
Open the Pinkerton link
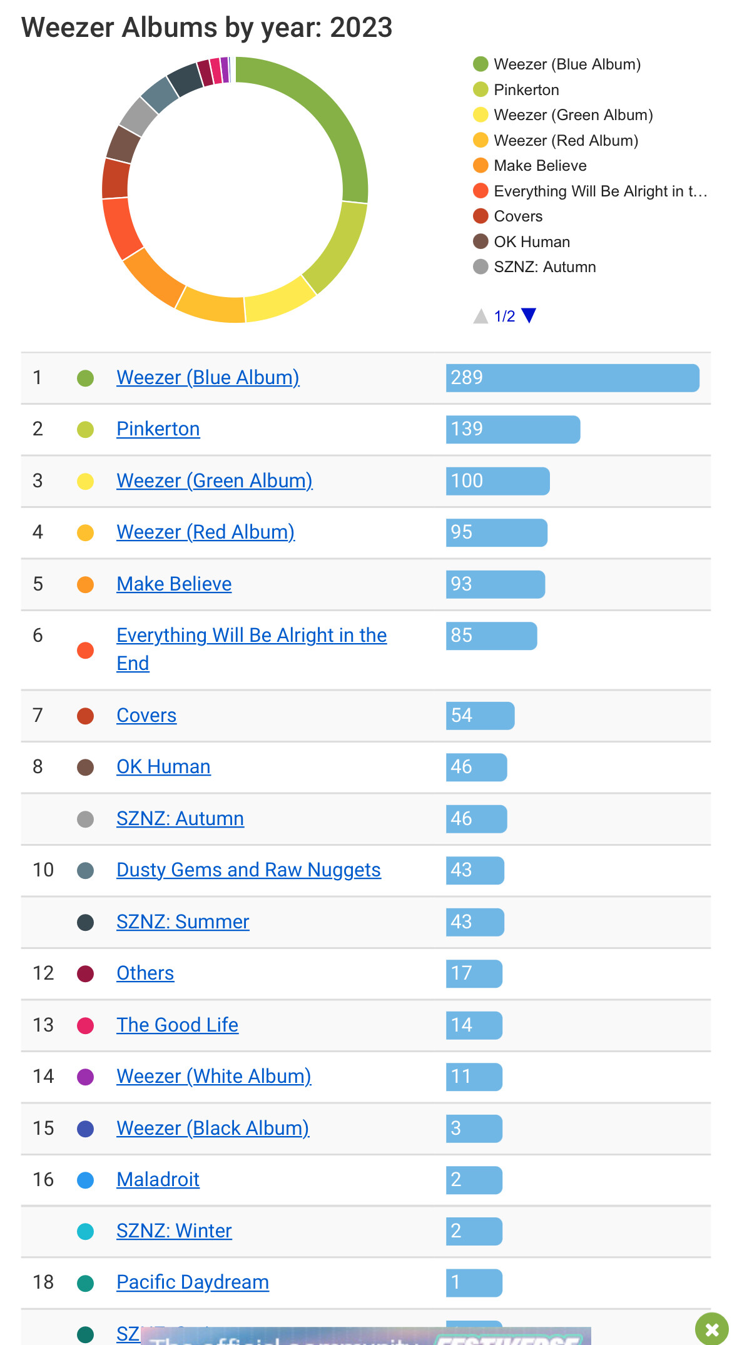pos(158,429)
